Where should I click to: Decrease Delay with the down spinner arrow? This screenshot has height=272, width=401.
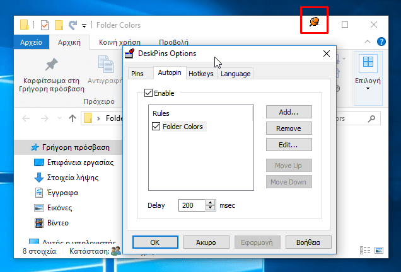(x=210, y=208)
